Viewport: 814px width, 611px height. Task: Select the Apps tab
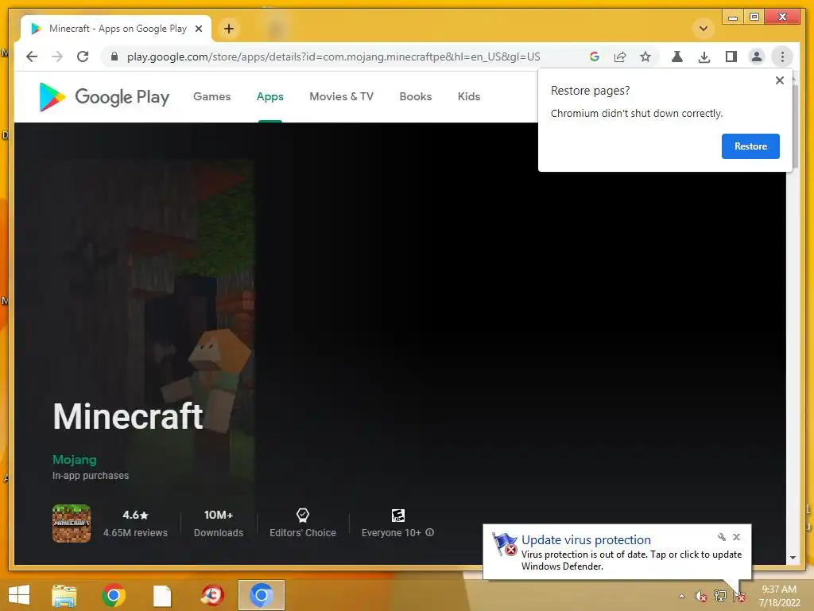click(270, 96)
